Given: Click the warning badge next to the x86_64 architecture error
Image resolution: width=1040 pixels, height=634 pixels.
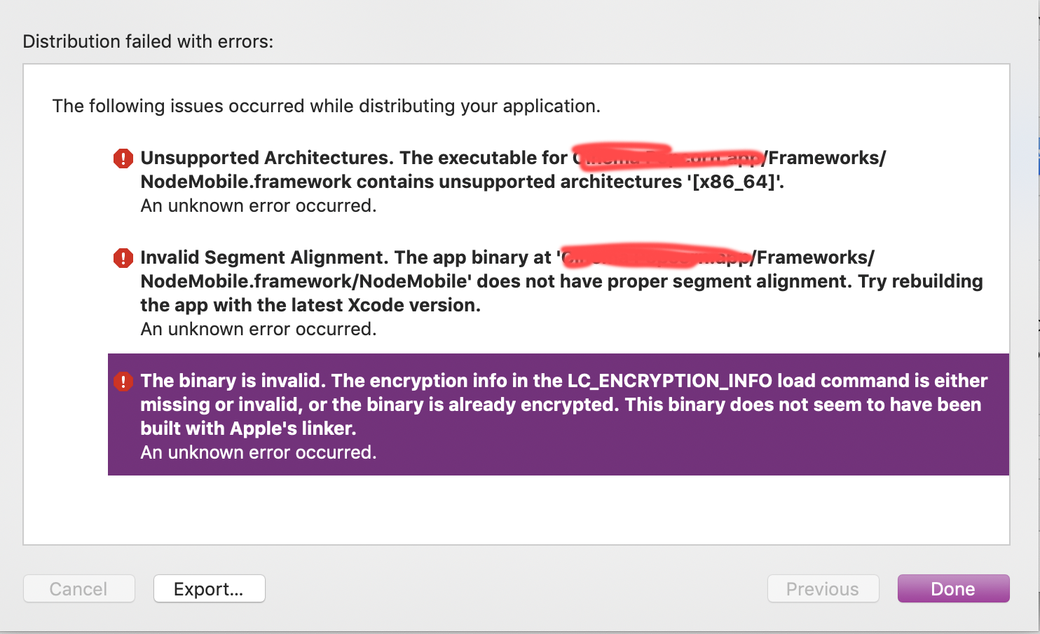Looking at the screenshot, I should [x=123, y=158].
